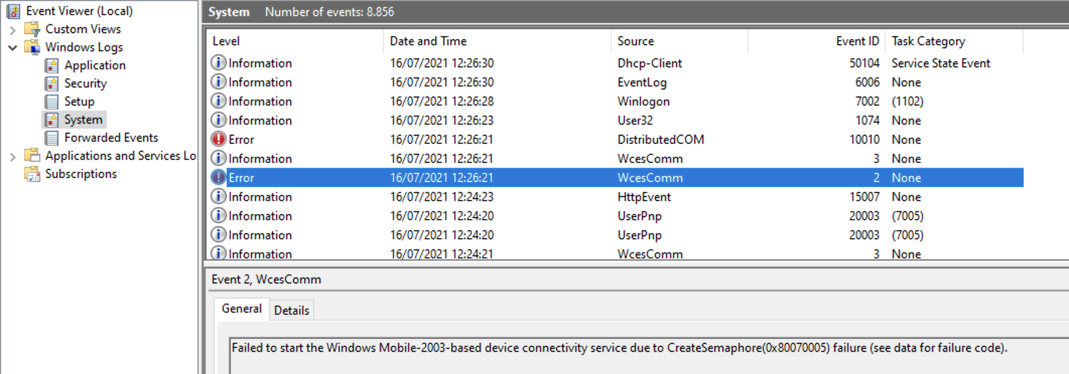Select the Application log icon
This screenshot has height=374, width=1069.
pyautogui.click(x=51, y=65)
